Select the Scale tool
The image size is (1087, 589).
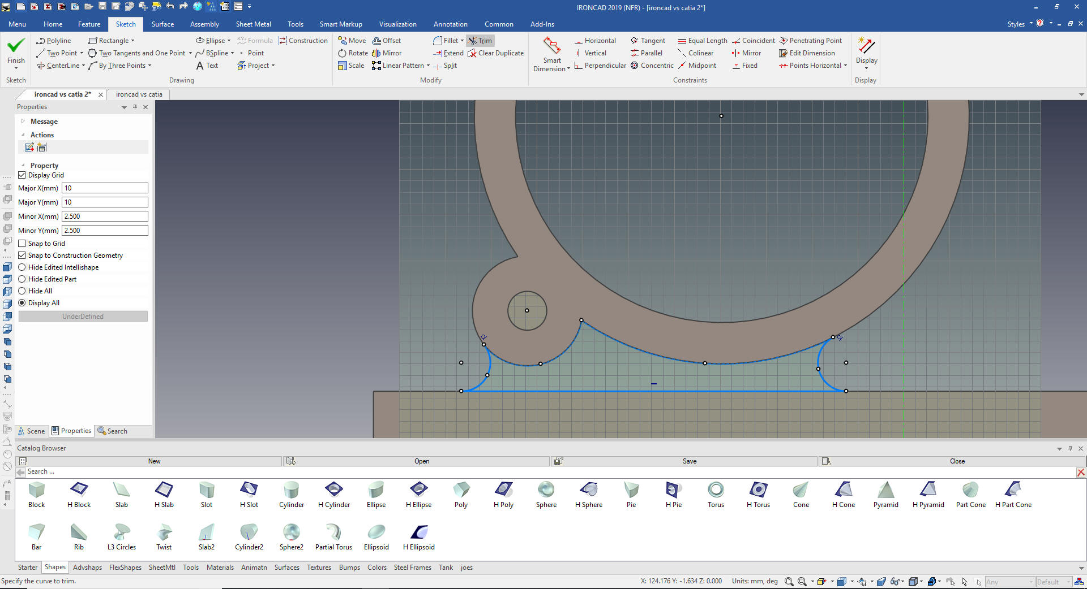click(351, 66)
